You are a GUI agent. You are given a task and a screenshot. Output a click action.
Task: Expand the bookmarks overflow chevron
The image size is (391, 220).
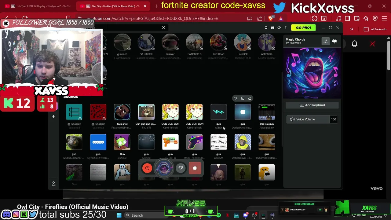(352, 29)
